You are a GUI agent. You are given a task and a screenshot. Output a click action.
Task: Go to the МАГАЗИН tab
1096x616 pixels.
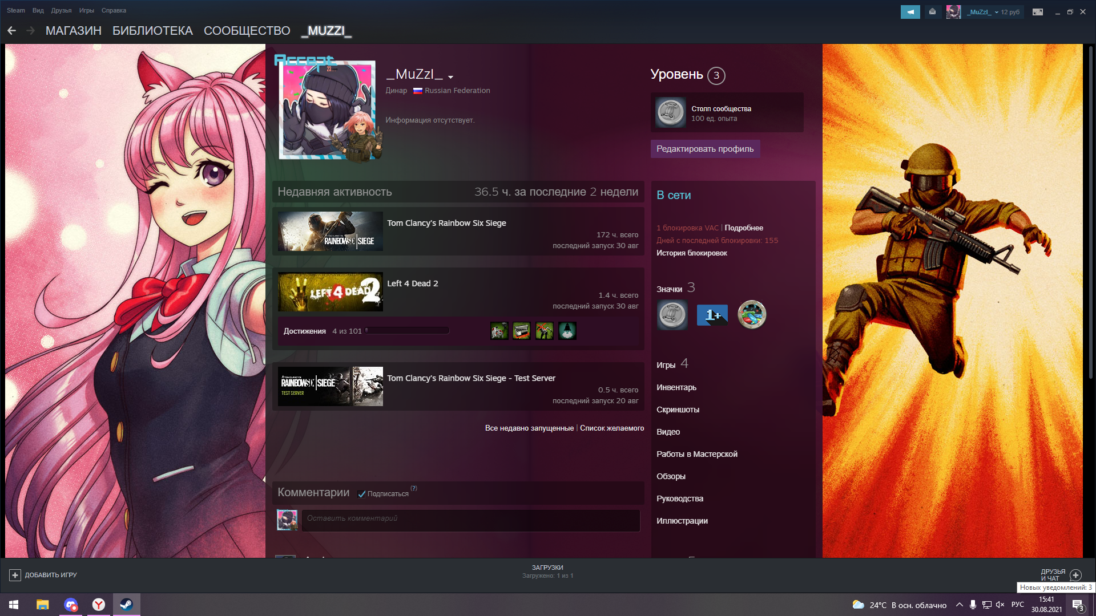click(x=74, y=31)
